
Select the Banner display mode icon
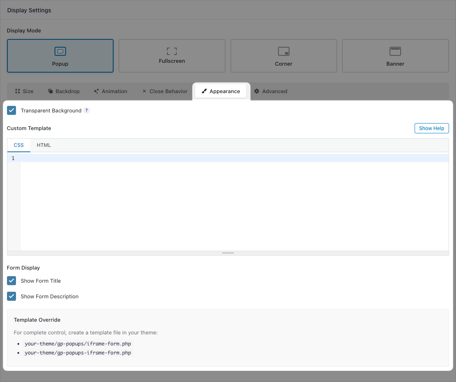tap(395, 51)
